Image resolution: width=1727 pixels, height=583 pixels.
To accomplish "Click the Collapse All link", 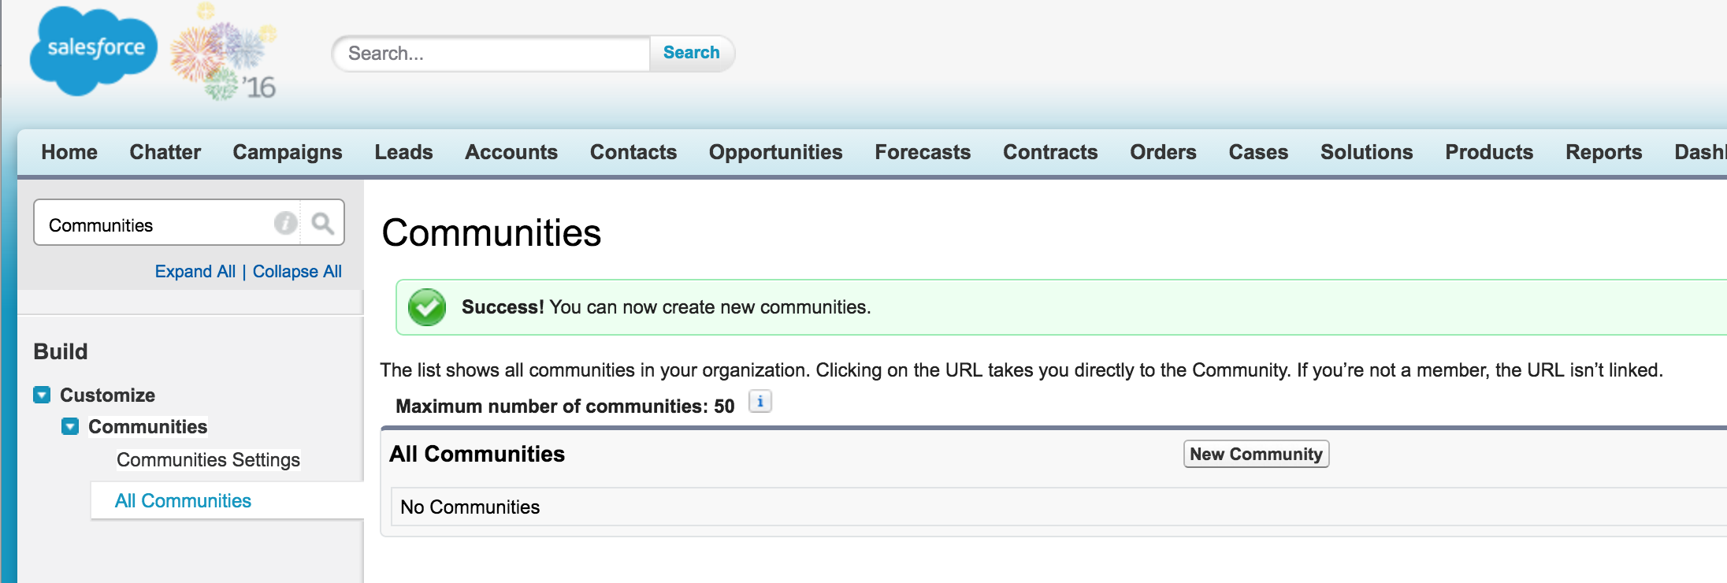I will (297, 271).
